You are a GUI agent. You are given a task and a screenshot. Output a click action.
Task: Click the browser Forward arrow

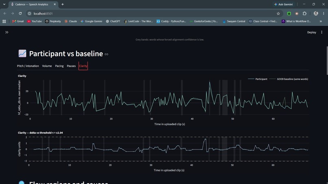[13, 13]
